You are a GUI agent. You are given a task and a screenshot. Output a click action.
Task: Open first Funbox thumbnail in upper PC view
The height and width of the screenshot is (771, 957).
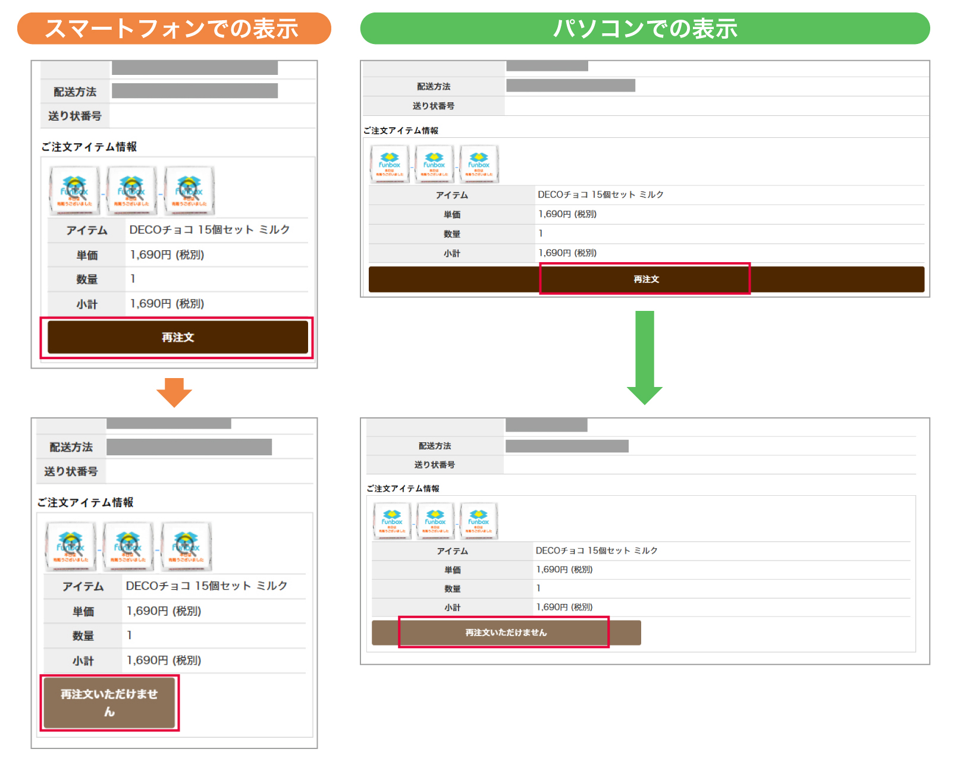point(390,164)
